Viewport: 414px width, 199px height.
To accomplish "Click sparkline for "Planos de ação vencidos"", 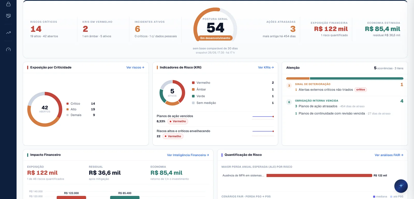I will click(263, 118).
